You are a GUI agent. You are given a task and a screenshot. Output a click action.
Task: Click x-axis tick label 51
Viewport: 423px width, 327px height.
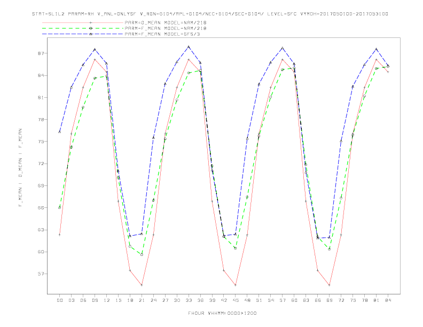click(x=259, y=300)
